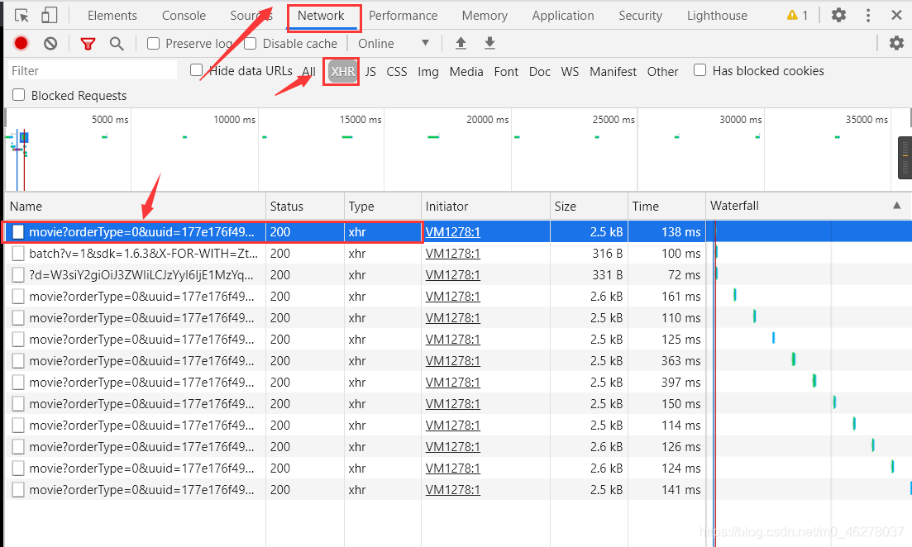This screenshot has height=547, width=912.
Task: Enable the Preserve log checkbox
Action: pos(154,44)
